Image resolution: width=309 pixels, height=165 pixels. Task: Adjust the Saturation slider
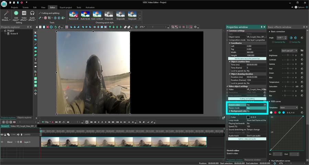pyautogui.click(x=288, y=86)
